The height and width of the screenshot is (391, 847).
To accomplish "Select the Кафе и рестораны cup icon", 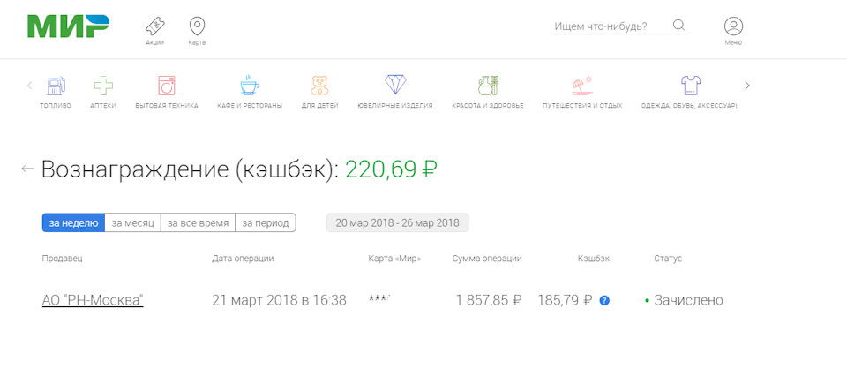I will pyautogui.click(x=250, y=86).
